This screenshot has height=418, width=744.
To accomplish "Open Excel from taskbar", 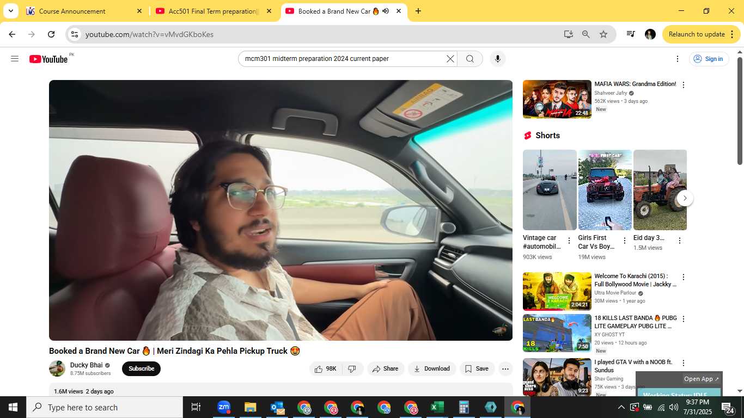I will point(437,407).
